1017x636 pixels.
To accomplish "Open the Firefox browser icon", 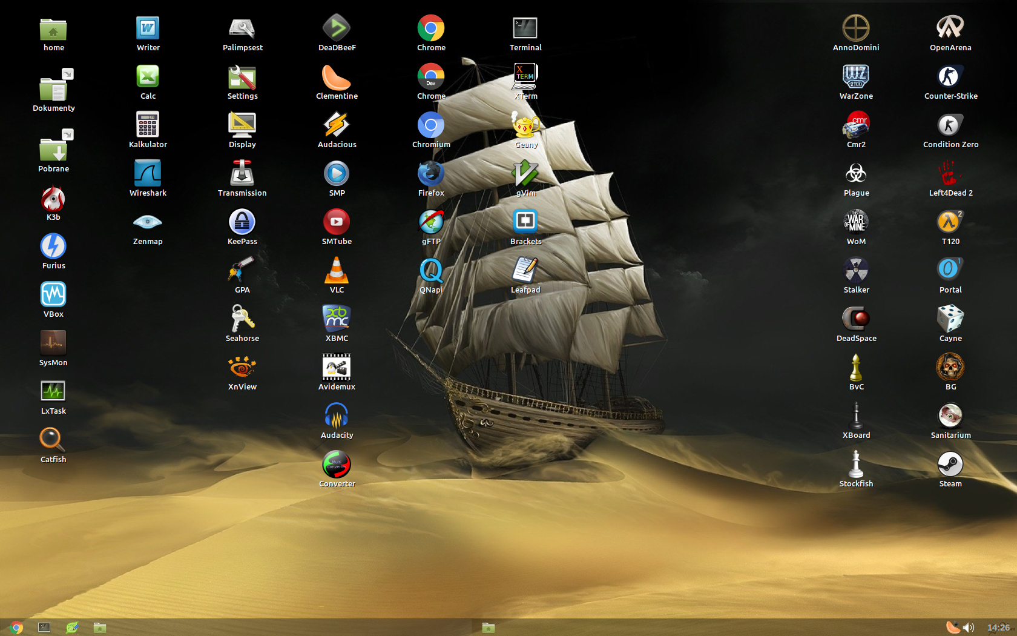I will point(431,174).
